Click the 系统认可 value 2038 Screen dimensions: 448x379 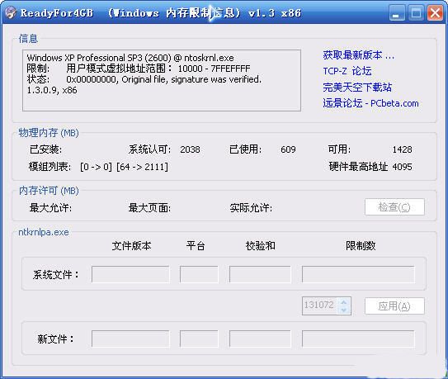pos(190,149)
